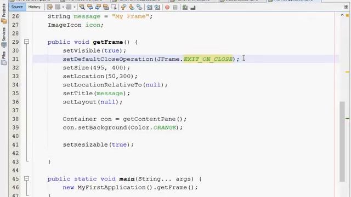Uncomment selected lines toolbar icon

point(193,7)
